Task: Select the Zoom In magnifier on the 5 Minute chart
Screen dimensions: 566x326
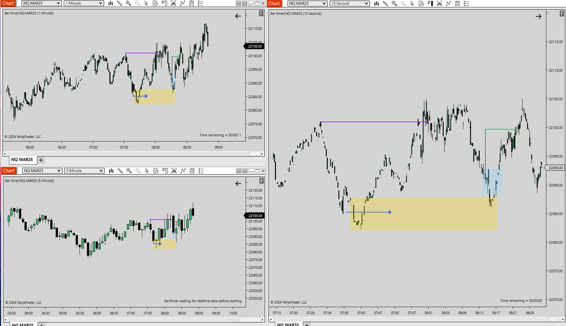Action: pyautogui.click(x=129, y=171)
